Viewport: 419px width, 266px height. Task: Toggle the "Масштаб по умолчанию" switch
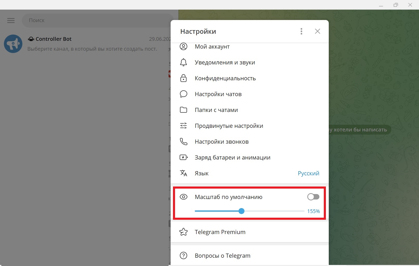(x=313, y=197)
